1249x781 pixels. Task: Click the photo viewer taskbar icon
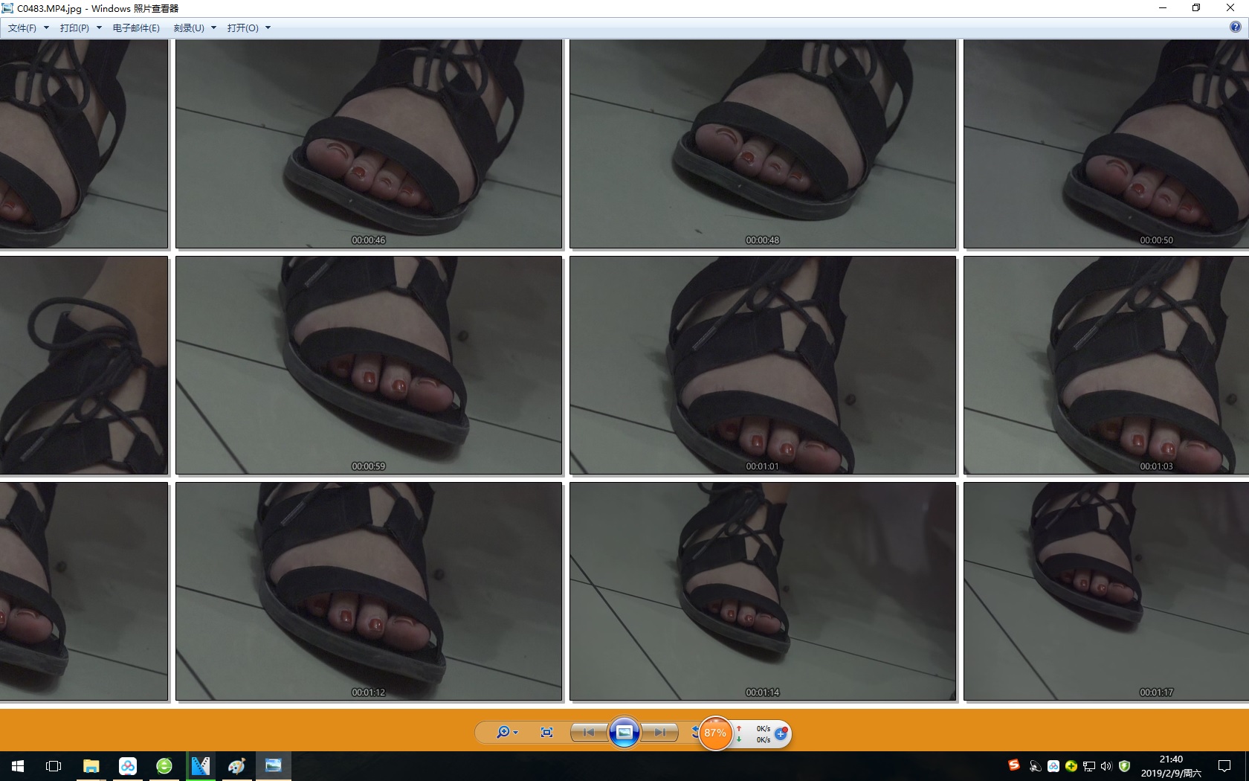point(274,766)
